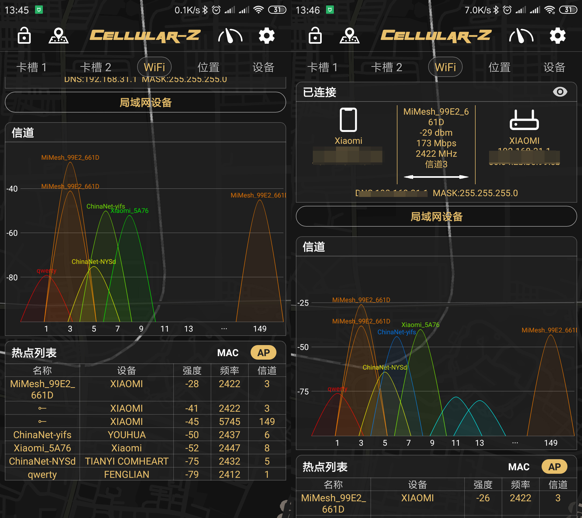This screenshot has width=582, height=518.
Task: Switch to 卡槽 1 tab on left screen
Action: (x=31, y=67)
